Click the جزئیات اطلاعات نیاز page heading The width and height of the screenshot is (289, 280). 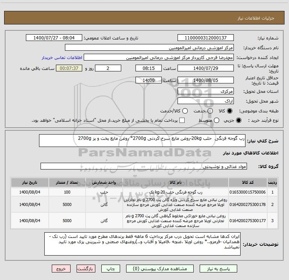coord(256,18)
